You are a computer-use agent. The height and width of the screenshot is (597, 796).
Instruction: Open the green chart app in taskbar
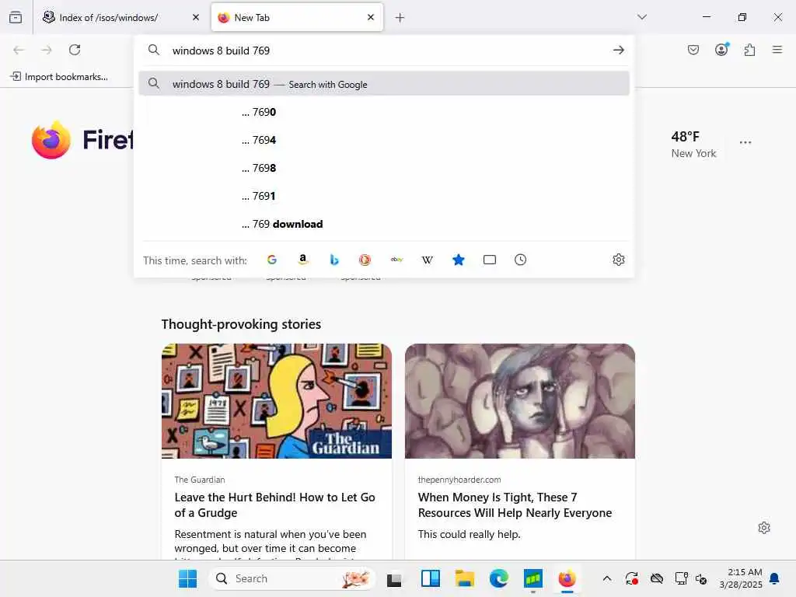point(533,578)
